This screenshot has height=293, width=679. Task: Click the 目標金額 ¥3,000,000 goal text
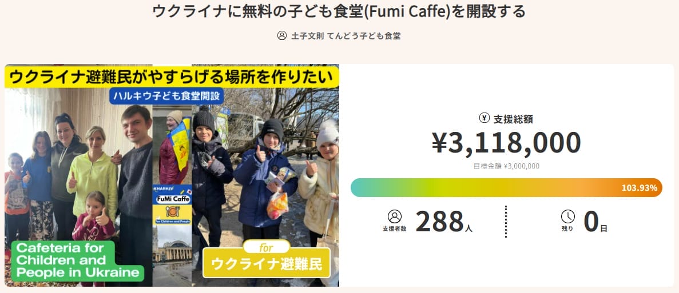click(x=506, y=166)
